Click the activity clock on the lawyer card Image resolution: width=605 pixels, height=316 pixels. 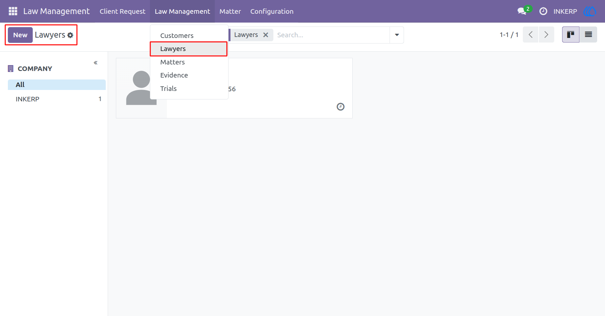tap(340, 107)
